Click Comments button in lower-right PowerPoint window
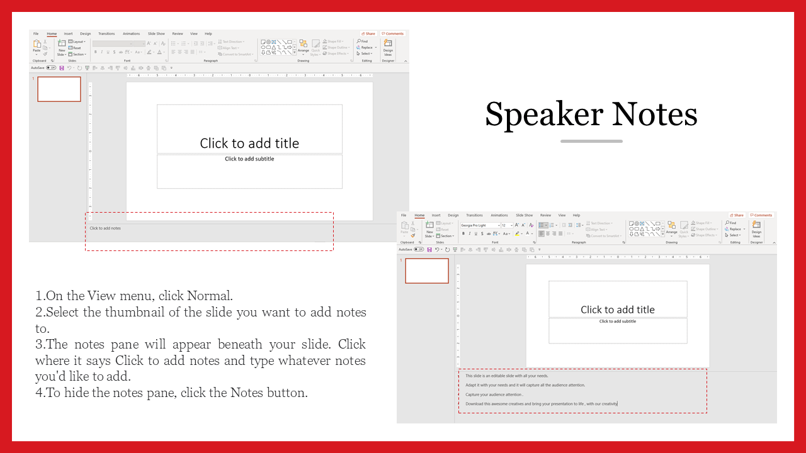806x453 pixels. tap(761, 215)
